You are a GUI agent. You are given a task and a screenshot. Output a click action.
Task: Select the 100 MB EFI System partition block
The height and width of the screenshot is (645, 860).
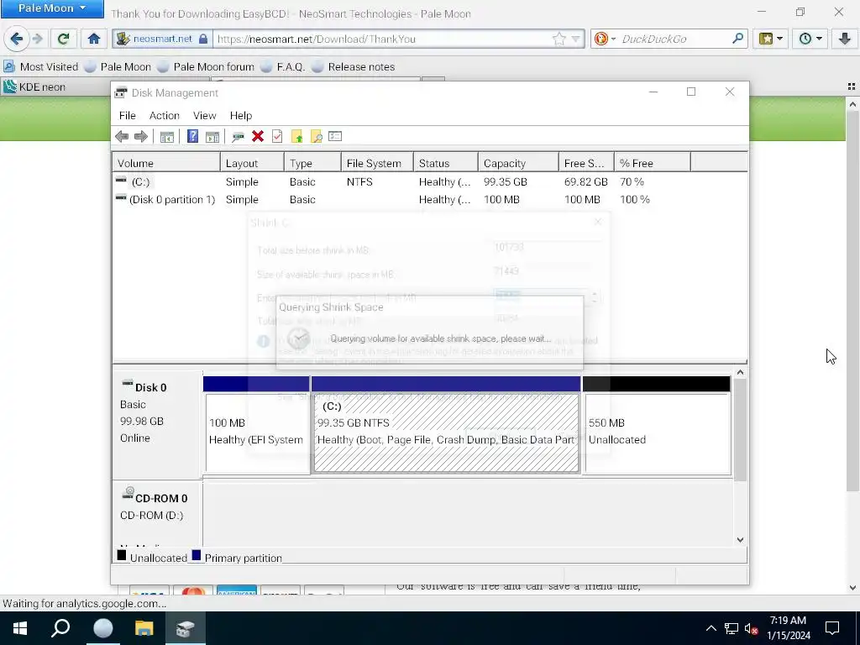[257, 424]
